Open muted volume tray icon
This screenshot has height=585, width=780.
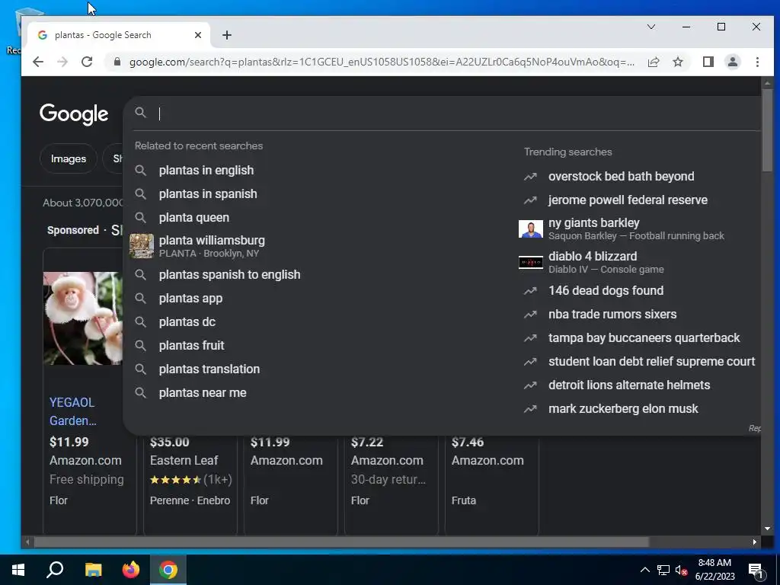click(x=682, y=570)
